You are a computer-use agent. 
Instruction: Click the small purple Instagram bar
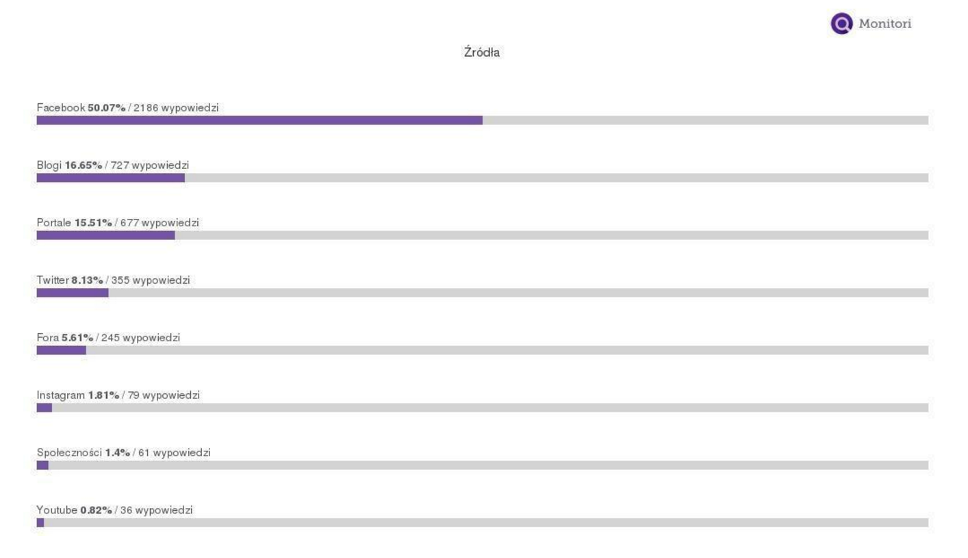[44, 408]
